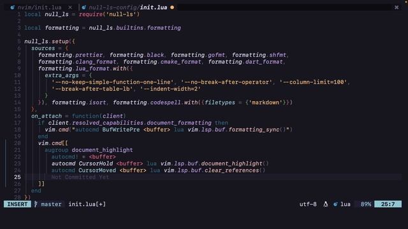
Task: Click formatting.clang_format on line 8
Action: (77, 62)
